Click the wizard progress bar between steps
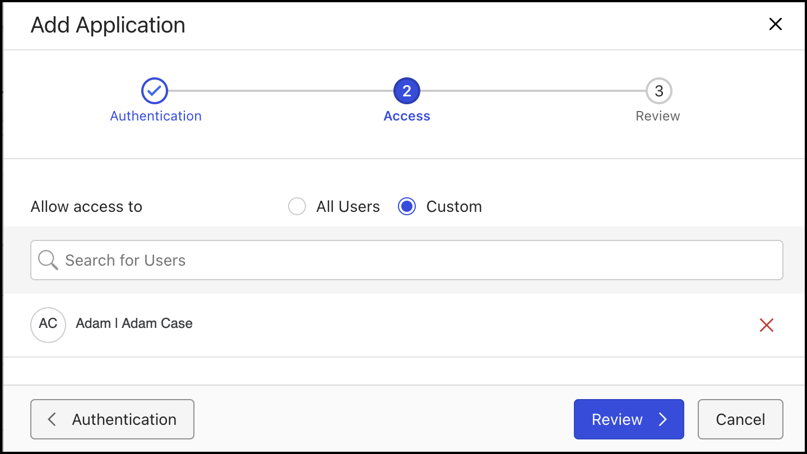807x454 pixels. (280, 90)
